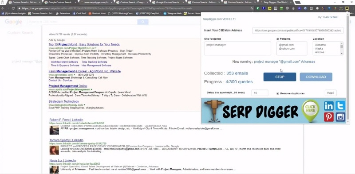Open the Idea Management Software sitelink

[x=96, y=66]
